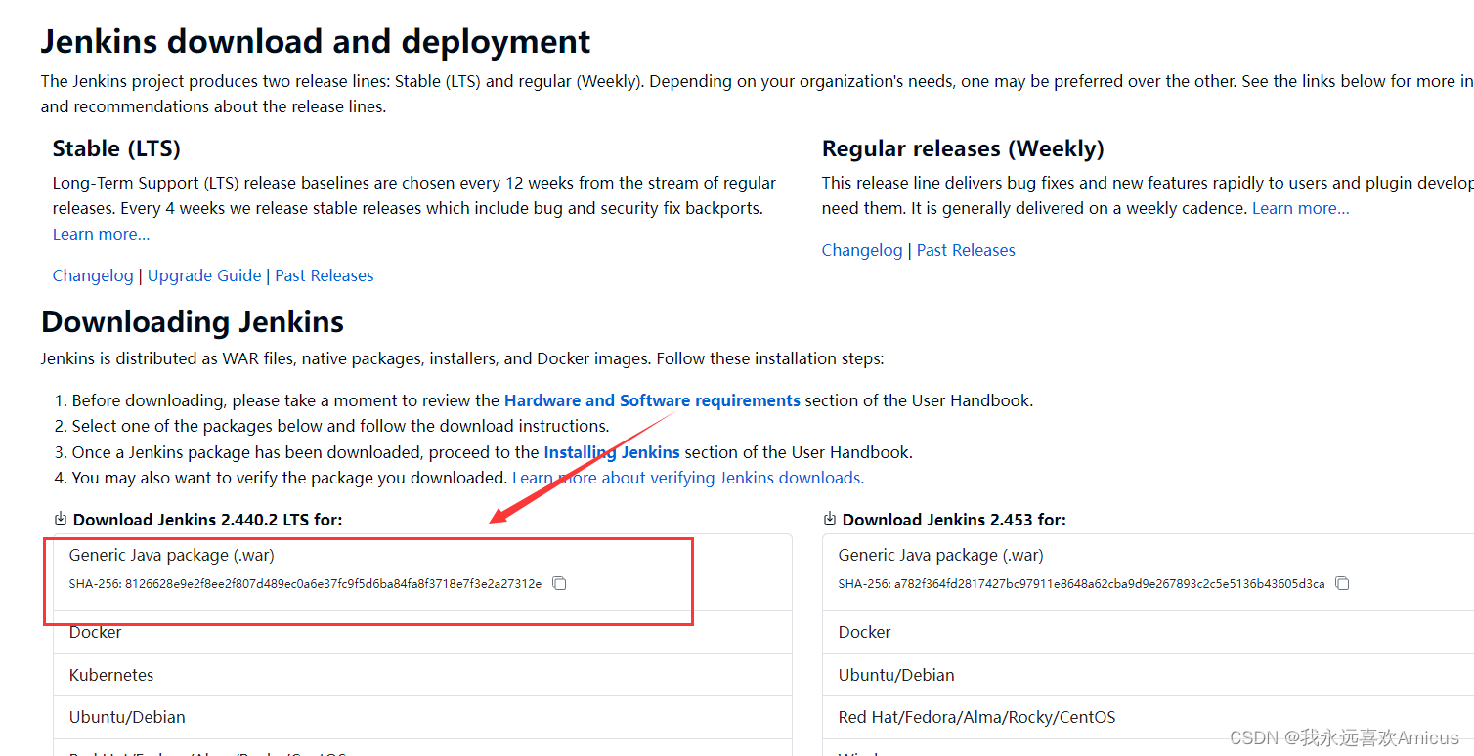This screenshot has height=756, width=1474.
Task: Open Learn more about verifying Jenkins downloads
Action: [x=688, y=478]
